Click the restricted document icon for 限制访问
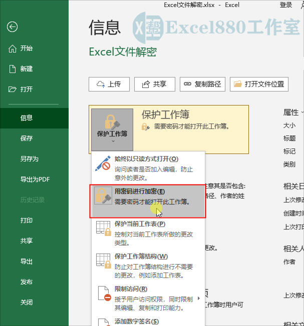The height and width of the screenshot is (326, 304). coord(105,293)
